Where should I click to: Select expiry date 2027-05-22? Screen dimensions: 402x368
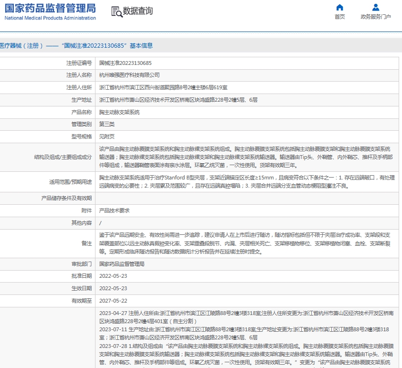(x=113, y=301)
